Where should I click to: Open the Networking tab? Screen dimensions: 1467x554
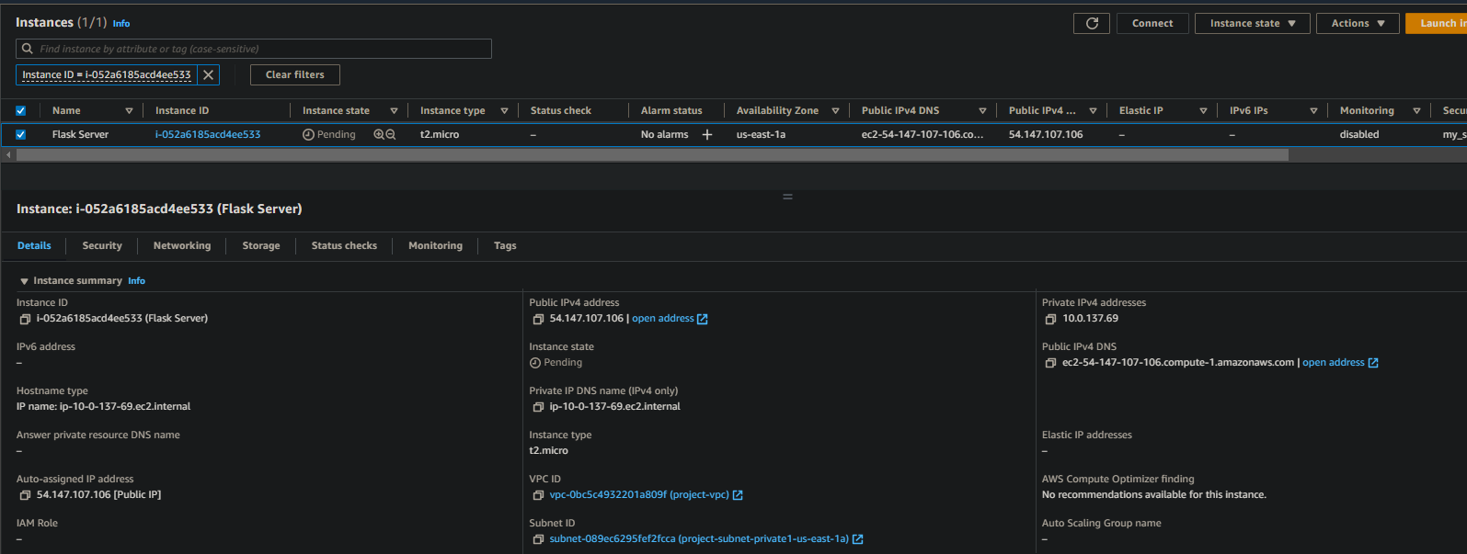tap(182, 246)
